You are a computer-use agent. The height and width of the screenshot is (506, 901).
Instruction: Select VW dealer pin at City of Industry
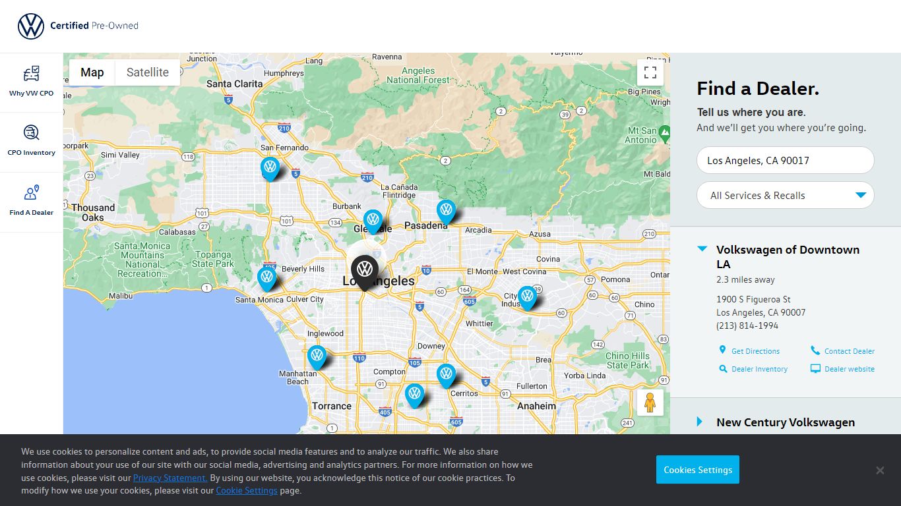(526, 298)
